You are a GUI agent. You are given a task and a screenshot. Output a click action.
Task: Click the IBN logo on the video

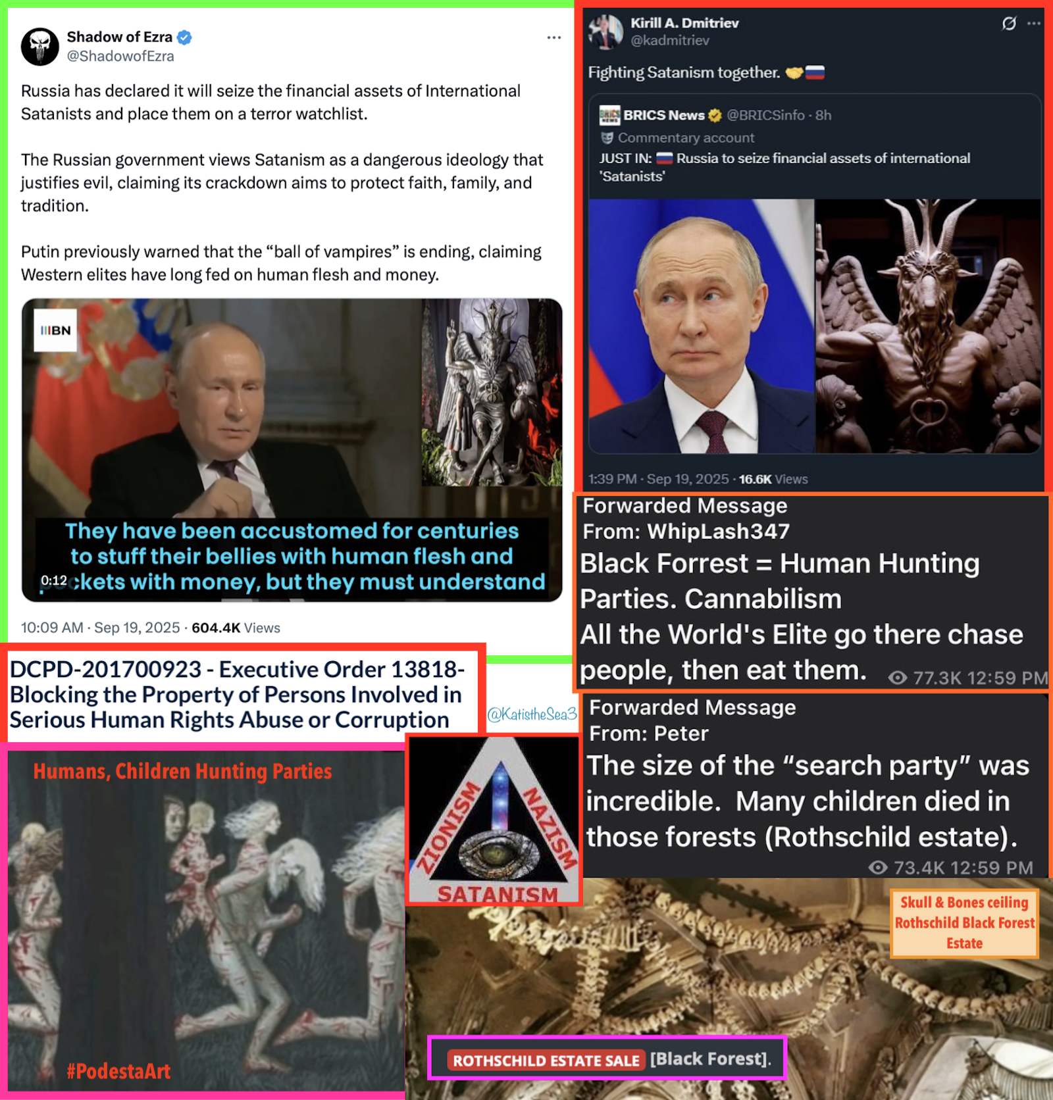click(x=55, y=330)
